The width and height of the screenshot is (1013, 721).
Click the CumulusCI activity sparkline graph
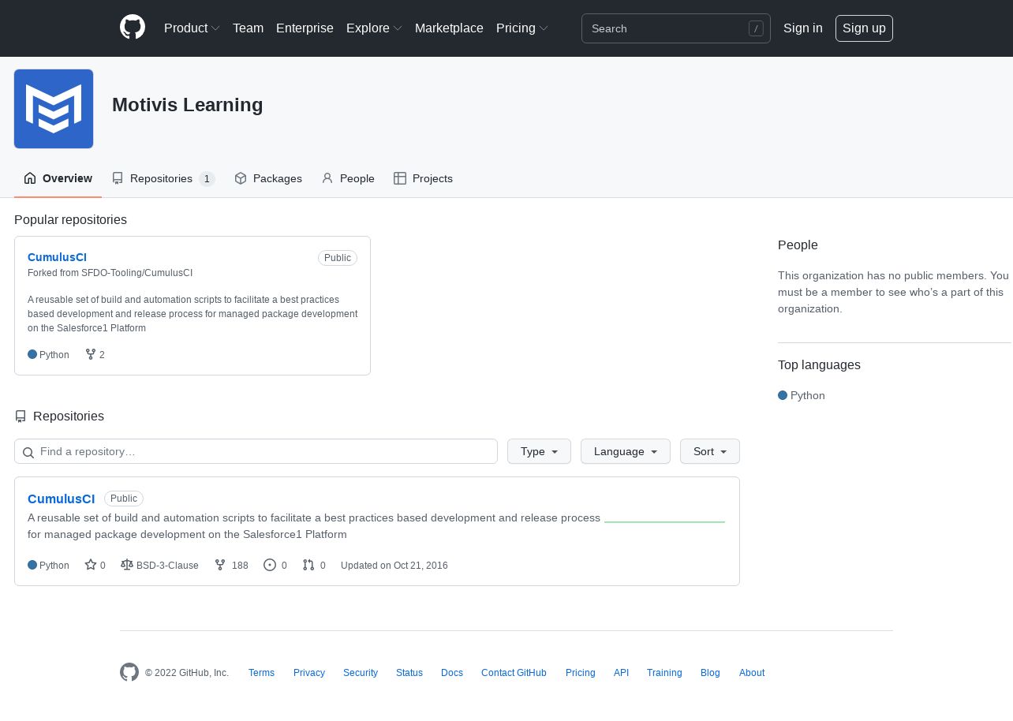(x=664, y=521)
